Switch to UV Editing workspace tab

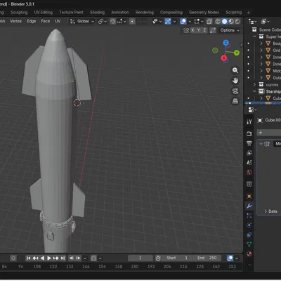pyautogui.click(x=44, y=13)
